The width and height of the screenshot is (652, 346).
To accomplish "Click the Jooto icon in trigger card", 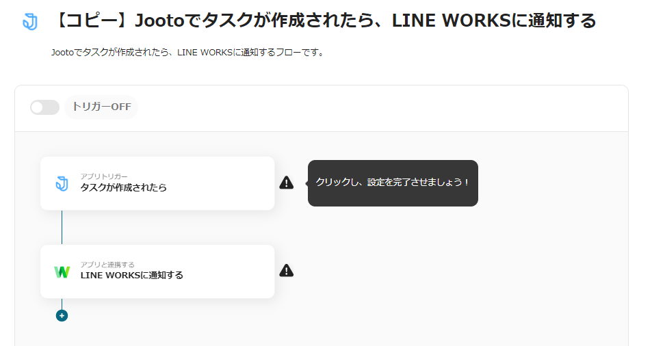I will pyautogui.click(x=62, y=183).
